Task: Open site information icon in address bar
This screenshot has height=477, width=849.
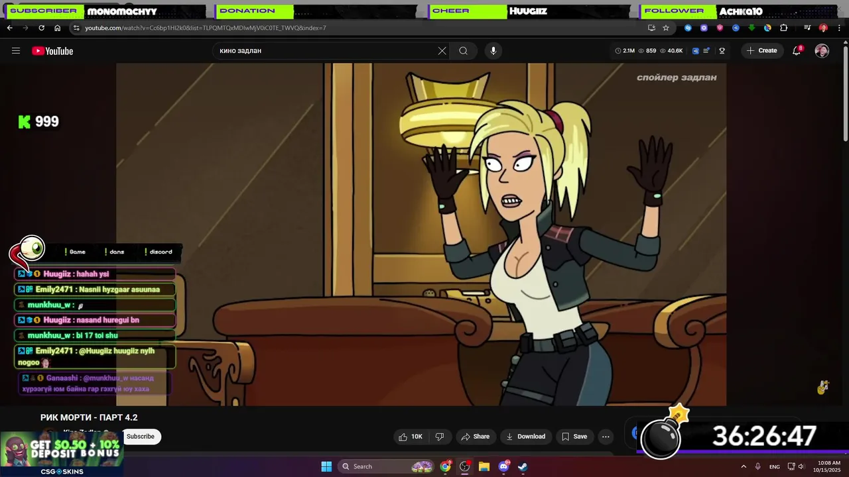Action: click(76, 28)
